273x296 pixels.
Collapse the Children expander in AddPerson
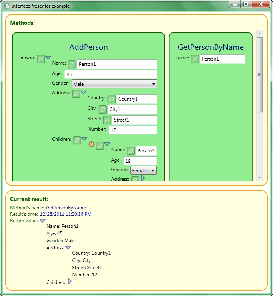[84, 139]
